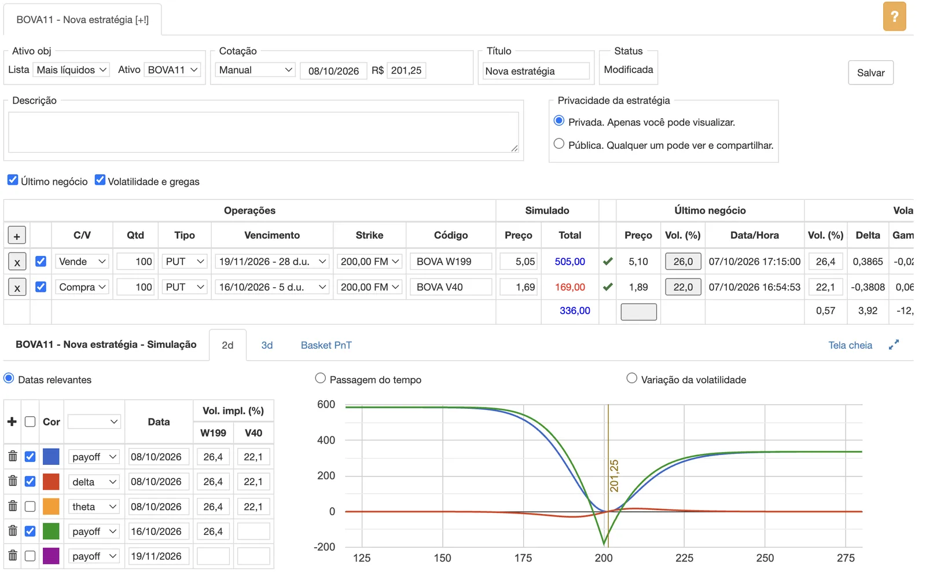Open the Vende buy/sell dropdown
926x572 pixels.
point(82,262)
